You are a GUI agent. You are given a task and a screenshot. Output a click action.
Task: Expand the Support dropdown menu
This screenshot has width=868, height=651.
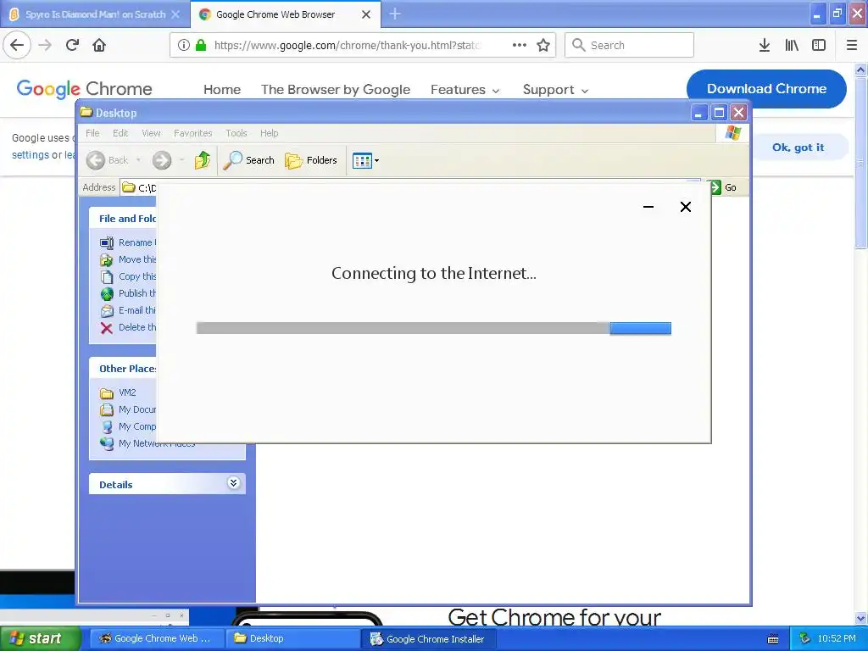tap(555, 90)
